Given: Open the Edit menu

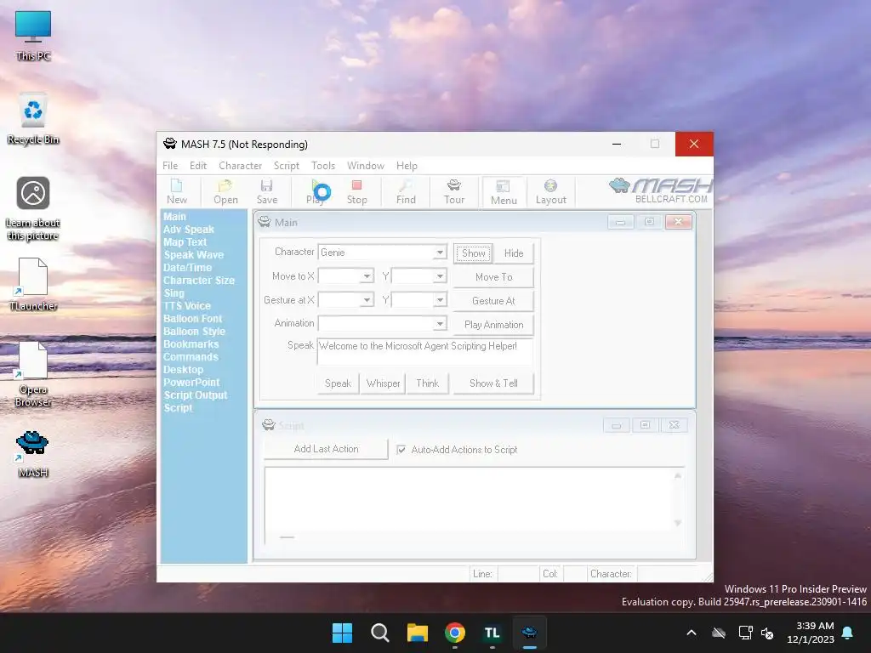Looking at the screenshot, I should (x=197, y=166).
